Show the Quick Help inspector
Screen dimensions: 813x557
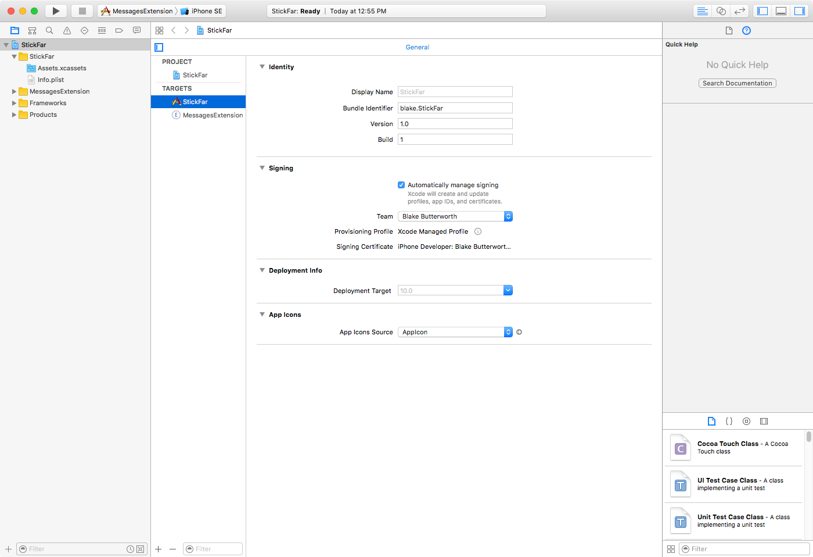tap(746, 30)
